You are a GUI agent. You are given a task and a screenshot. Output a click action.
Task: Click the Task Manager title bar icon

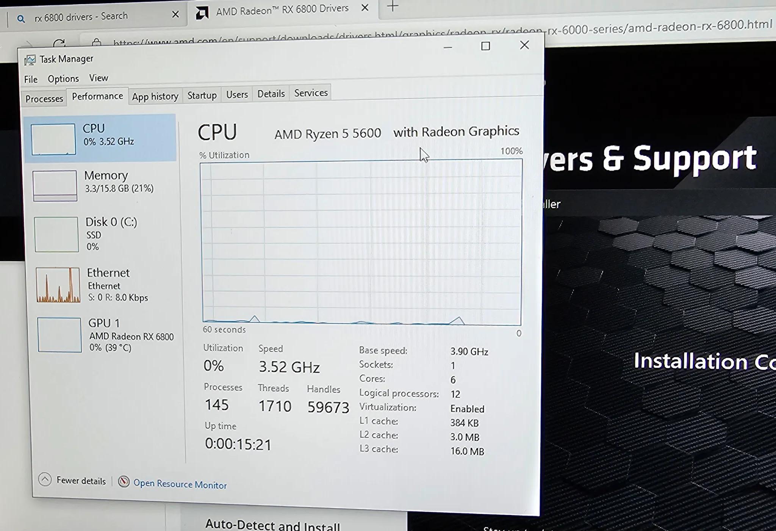coord(30,60)
